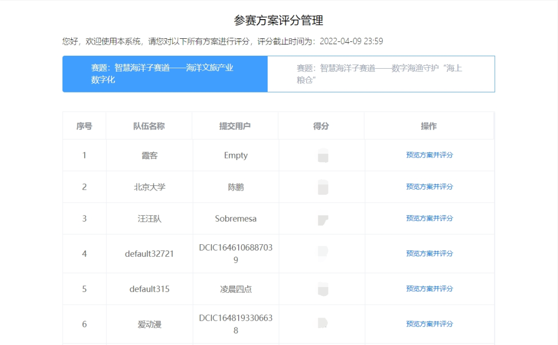Screen dimensions: 558x345
Task: Click the masked score of team 北京大学
Action: point(323,187)
